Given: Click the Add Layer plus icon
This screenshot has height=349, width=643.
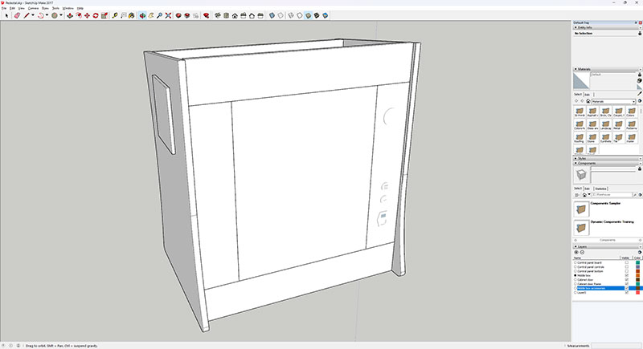Looking at the screenshot, I should tap(576, 252).
